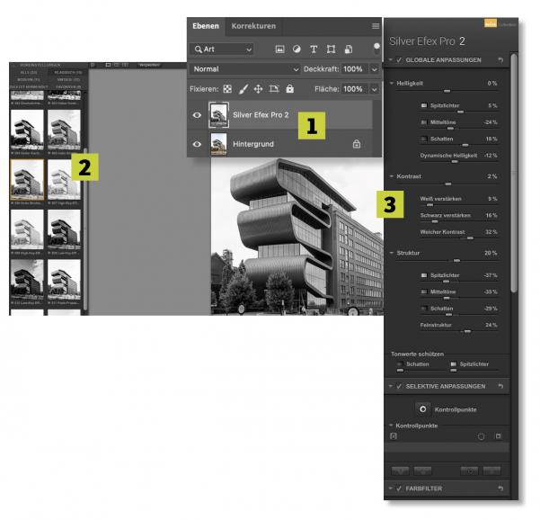Select the VINTAGE presets category
Viewport: 540px width, 520px height.
click(68, 80)
